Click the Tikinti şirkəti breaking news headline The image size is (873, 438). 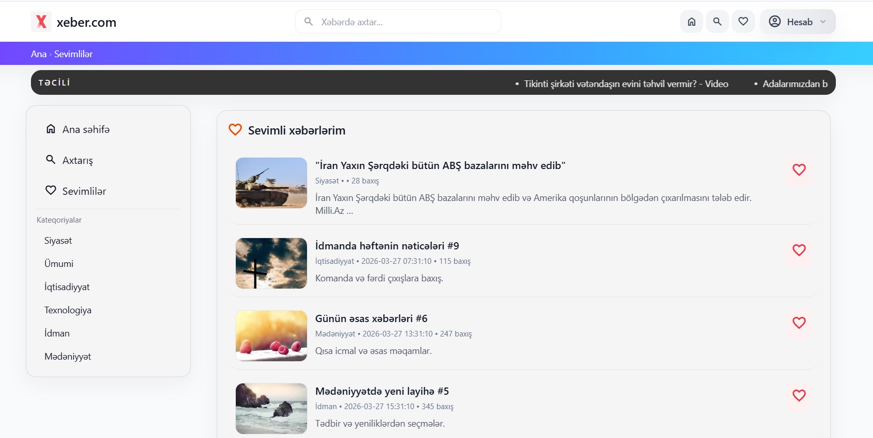click(625, 84)
